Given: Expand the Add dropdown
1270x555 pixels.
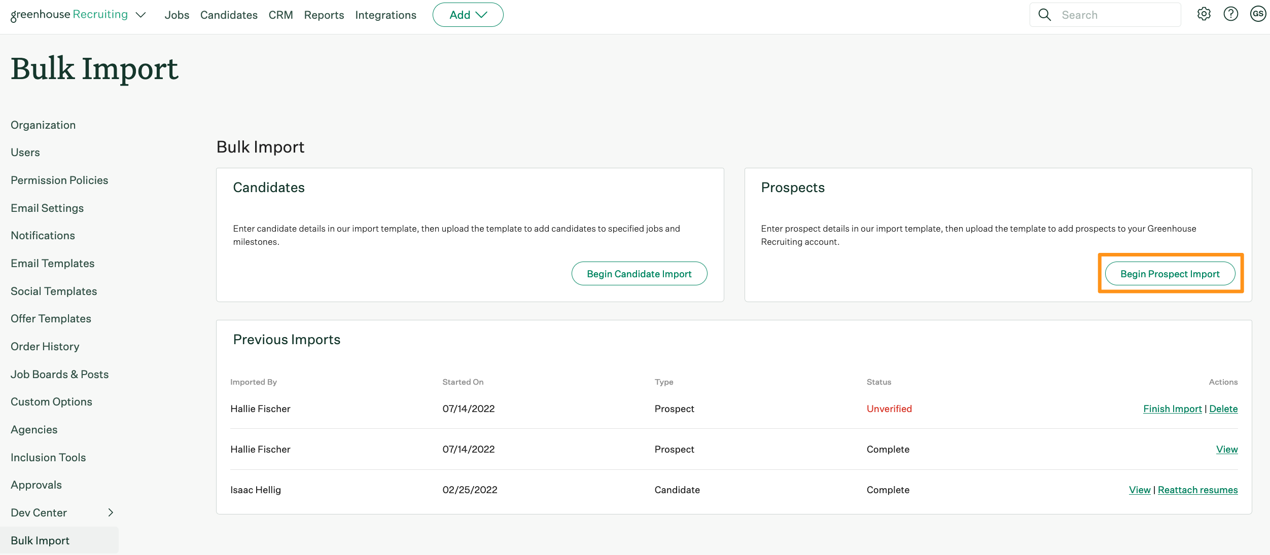Looking at the screenshot, I should coord(467,15).
